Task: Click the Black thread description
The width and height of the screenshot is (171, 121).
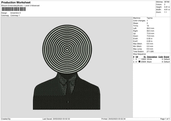Action: [x=149, y=62]
